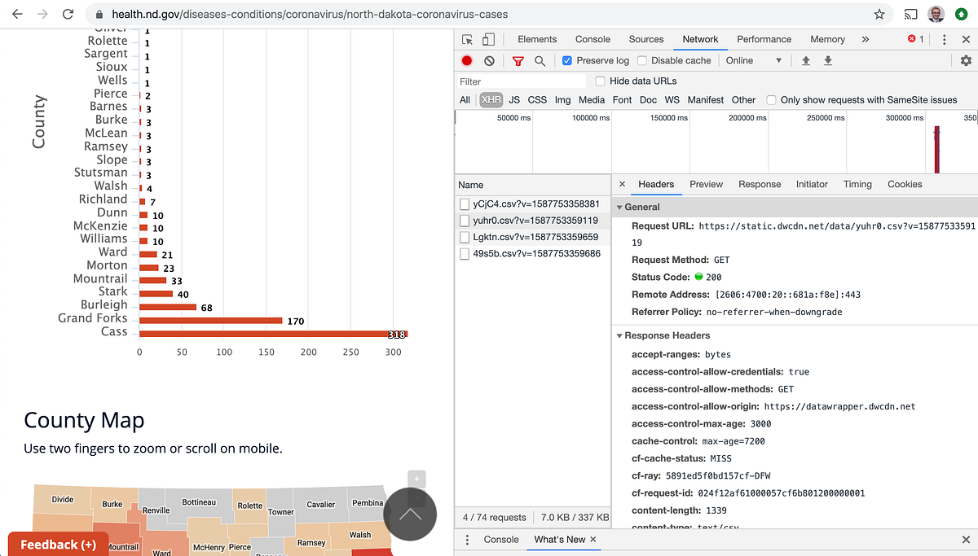This screenshot has width=978, height=556.
Task: Toggle the network filter funnel icon
Action: pos(518,60)
